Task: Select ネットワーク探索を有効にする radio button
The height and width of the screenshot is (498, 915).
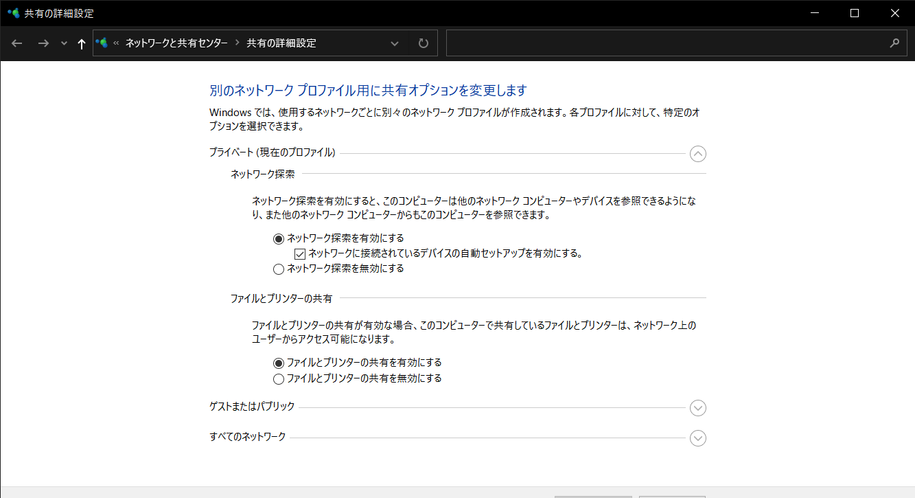Action: [x=278, y=238]
